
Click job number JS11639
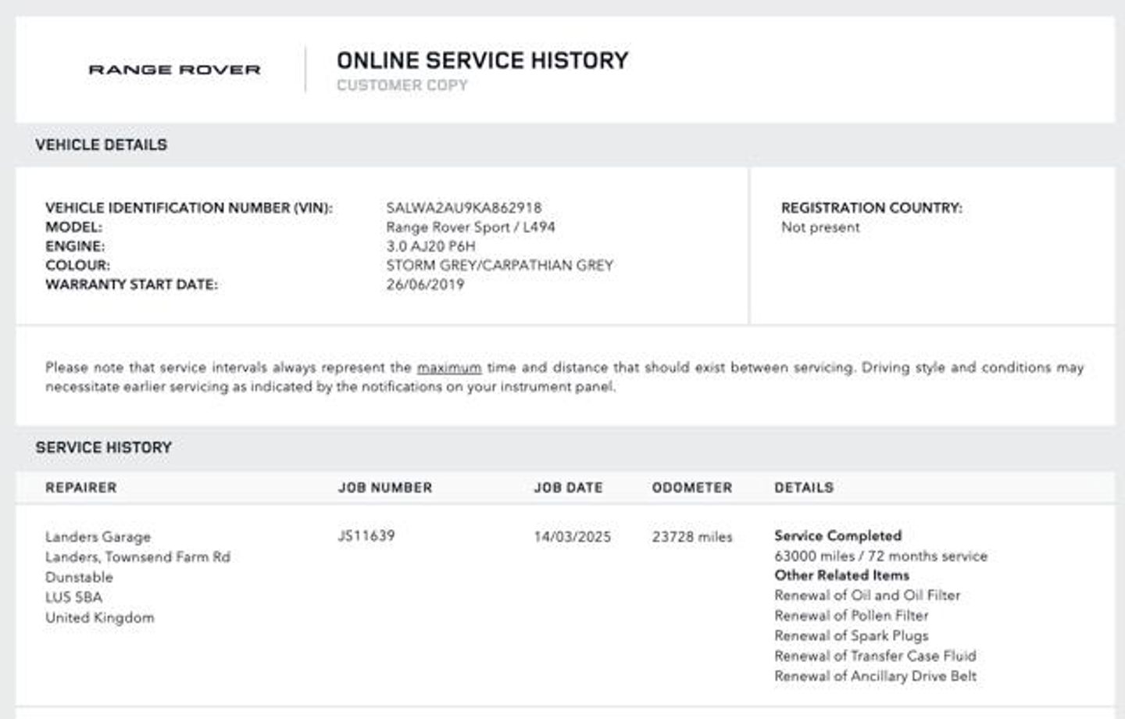[366, 536]
